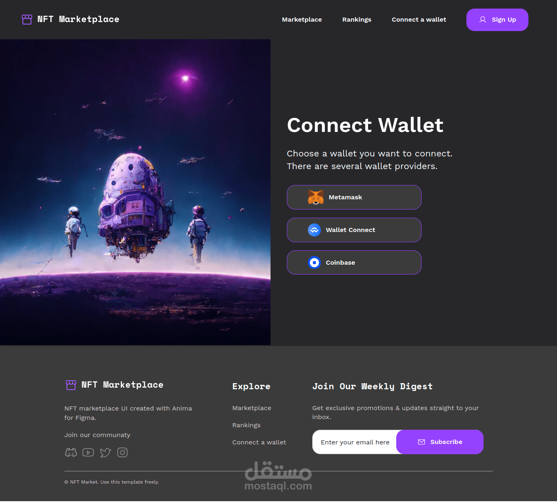Click the footer storefront logo icon
Image resolution: width=557 pixels, height=502 pixels.
click(71, 385)
